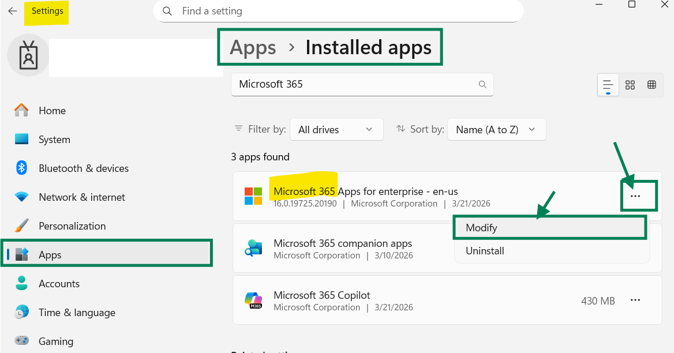Click the Gaming controller icon
Screen dimensions: 674x353
(21, 340)
